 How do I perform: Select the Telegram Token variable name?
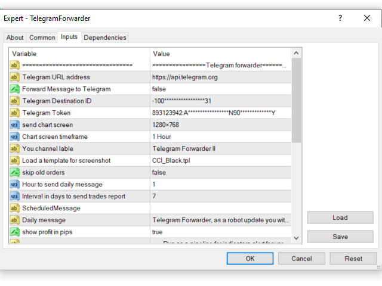pyautogui.click(x=47, y=113)
